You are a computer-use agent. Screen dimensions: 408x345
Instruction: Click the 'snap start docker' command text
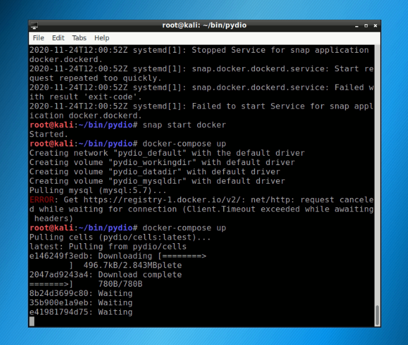coord(184,125)
